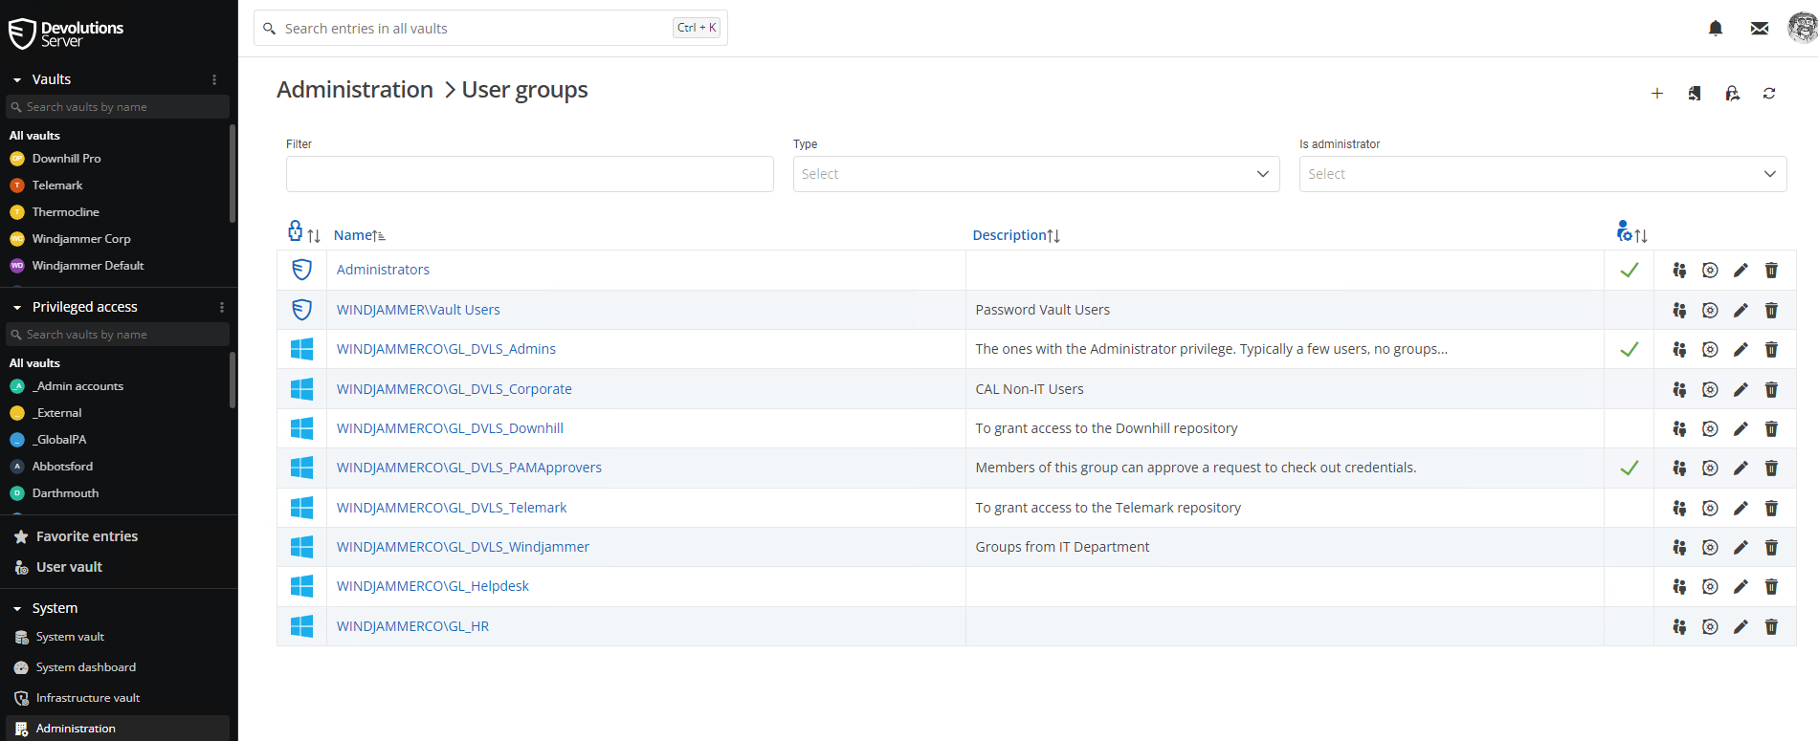
Task: Open members of GL_DVLS_PAMApprovers group
Action: [x=1679, y=468]
